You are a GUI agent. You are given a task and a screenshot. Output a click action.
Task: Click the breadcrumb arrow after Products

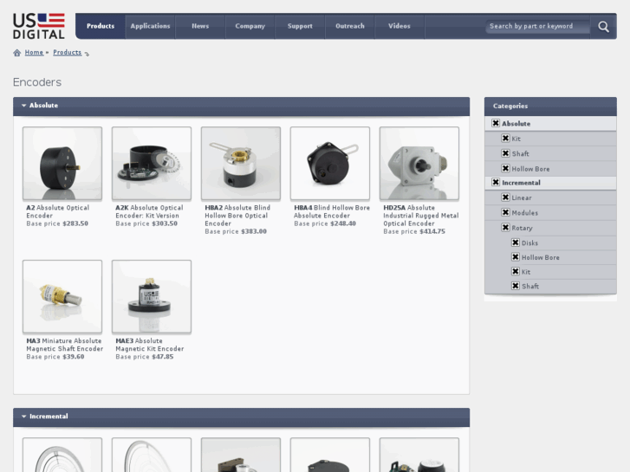[x=87, y=54]
